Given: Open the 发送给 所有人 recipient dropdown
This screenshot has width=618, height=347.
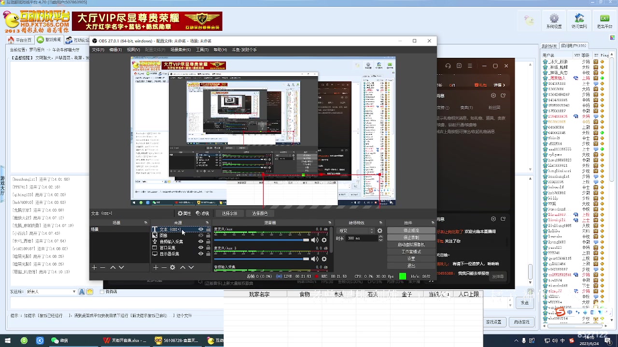Looking at the screenshot, I should pyautogui.click(x=53, y=292).
